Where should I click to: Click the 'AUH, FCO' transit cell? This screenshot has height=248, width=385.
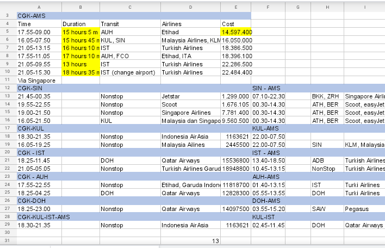[130, 56]
